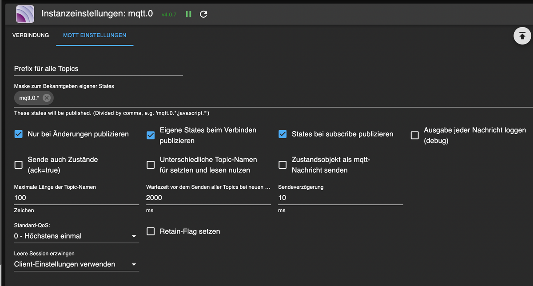Viewport: 533px width, 286px height.
Task: Click the scroll-to-top arrow button
Action: click(522, 36)
